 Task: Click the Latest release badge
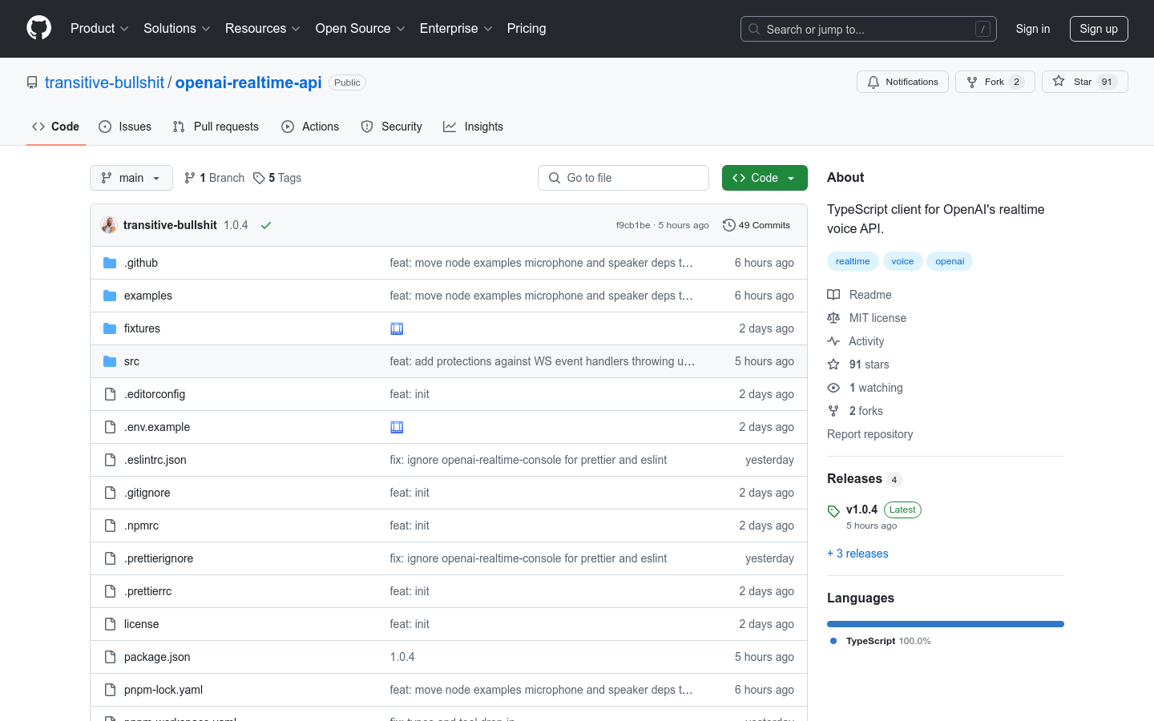[902, 510]
